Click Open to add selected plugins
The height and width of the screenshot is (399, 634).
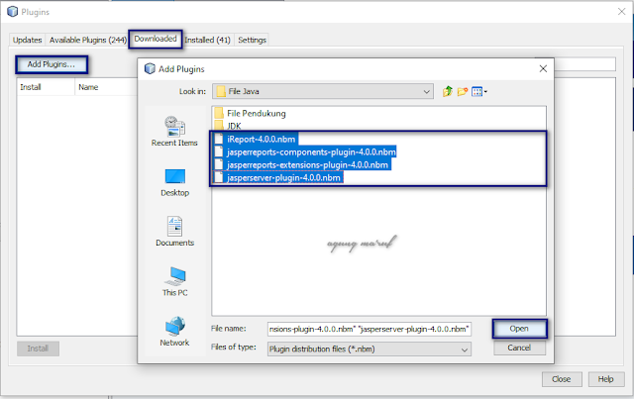[x=519, y=329]
